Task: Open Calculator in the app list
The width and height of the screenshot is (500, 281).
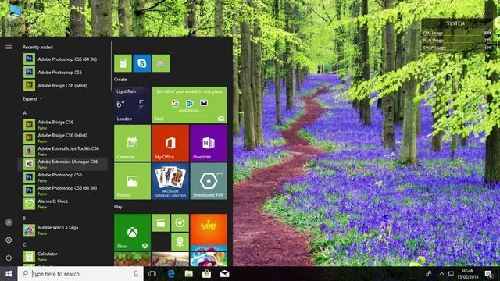Action: (62, 257)
